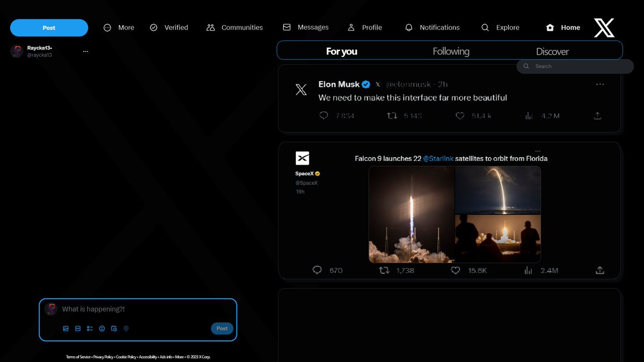Click the Post button in the composer
The height and width of the screenshot is (362, 644).
click(x=222, y=328)
